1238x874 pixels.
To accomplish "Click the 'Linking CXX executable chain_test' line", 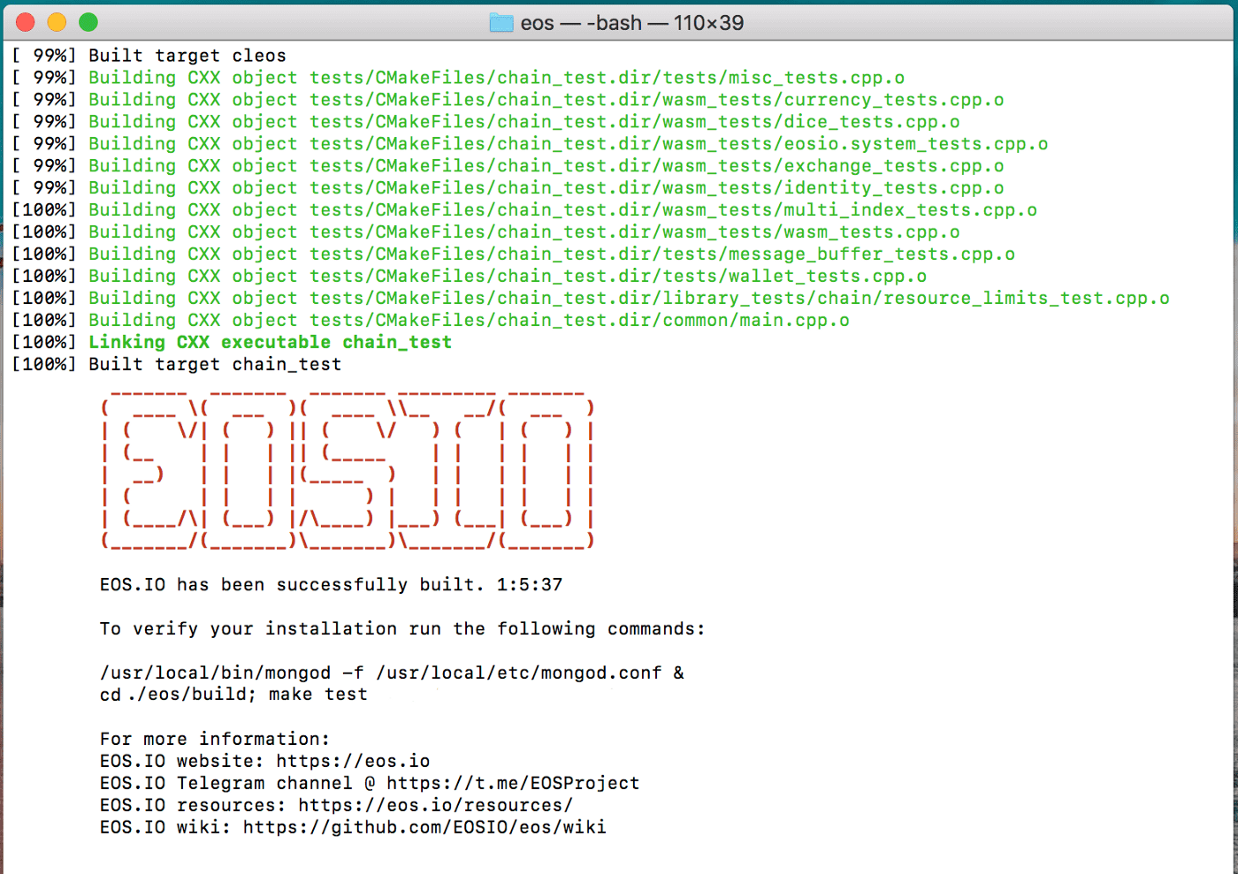I will pos(270,342).
